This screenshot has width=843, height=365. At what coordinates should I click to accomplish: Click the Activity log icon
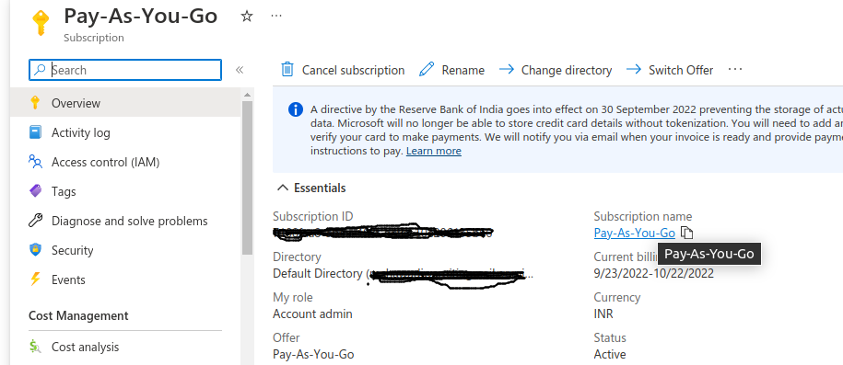(36, 132)
